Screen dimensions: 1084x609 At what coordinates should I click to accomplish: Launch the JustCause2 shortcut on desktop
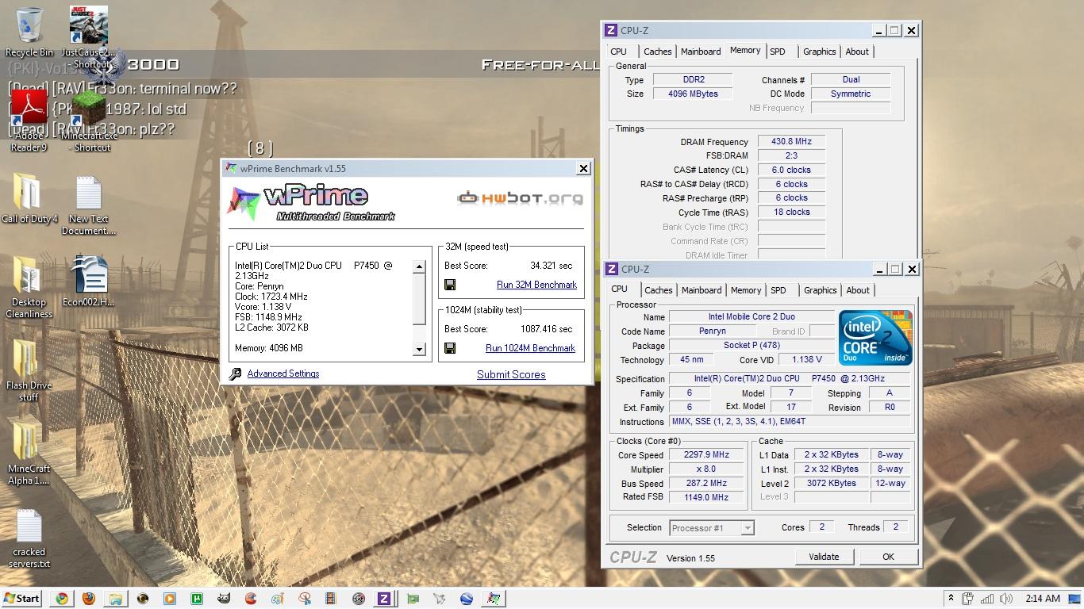(x=89, y=36)
